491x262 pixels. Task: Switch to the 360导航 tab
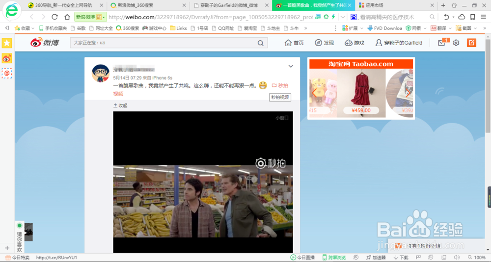click(63, 5)
